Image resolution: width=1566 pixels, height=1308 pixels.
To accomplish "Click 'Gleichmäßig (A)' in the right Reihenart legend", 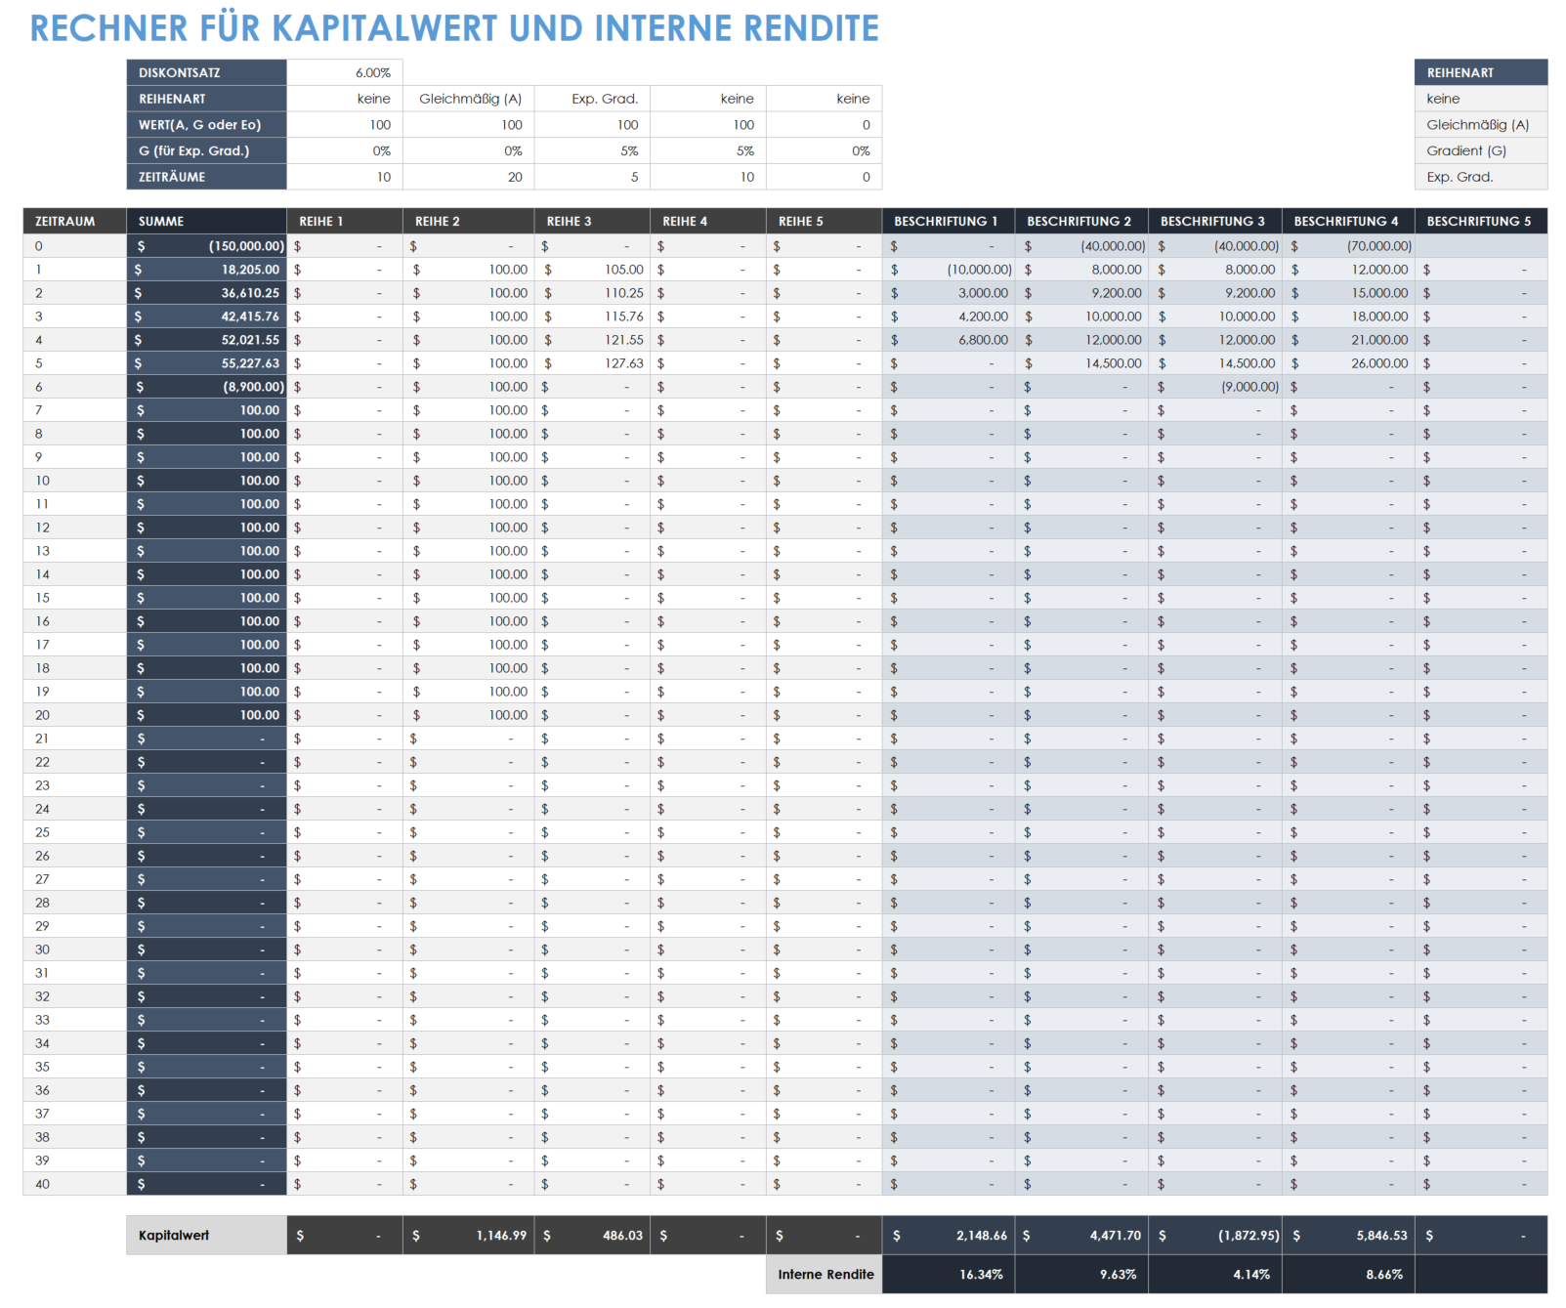I will click(x=1481, y=125).
